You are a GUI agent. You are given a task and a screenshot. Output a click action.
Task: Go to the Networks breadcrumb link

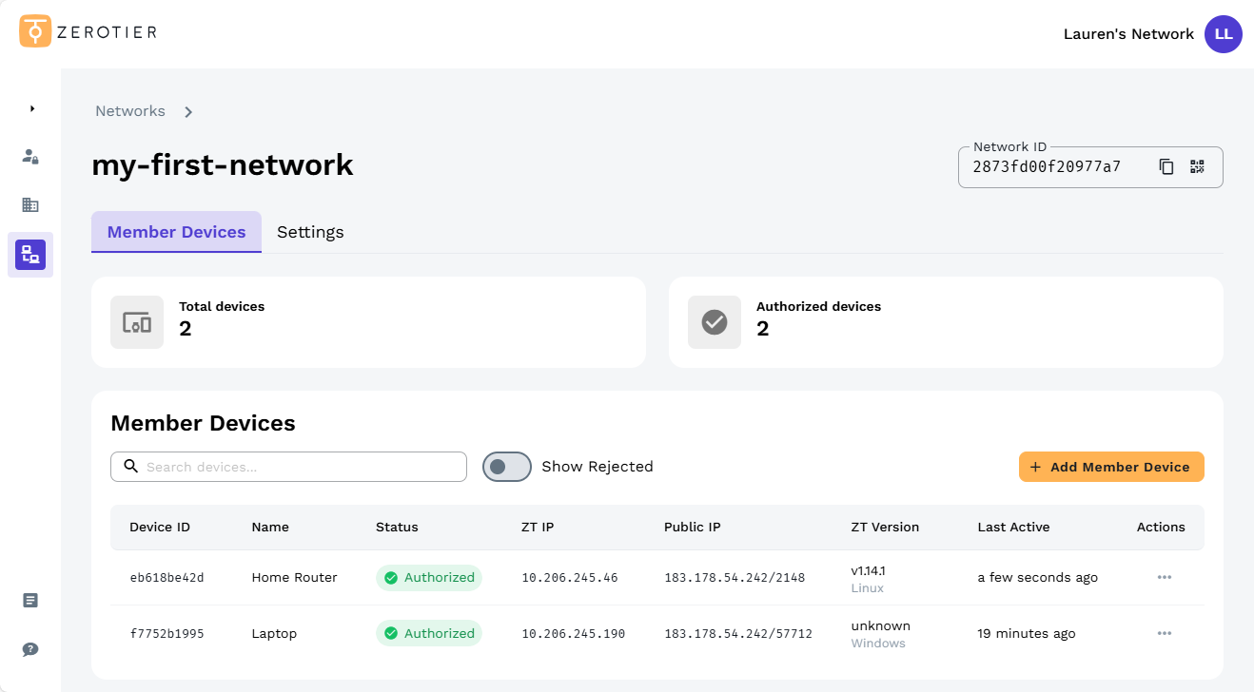pos(130,111)
